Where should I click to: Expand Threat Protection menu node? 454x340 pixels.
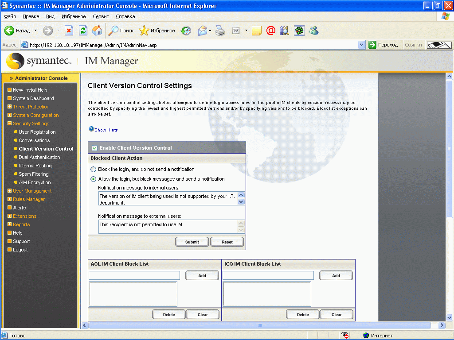[x=10, y=106]
